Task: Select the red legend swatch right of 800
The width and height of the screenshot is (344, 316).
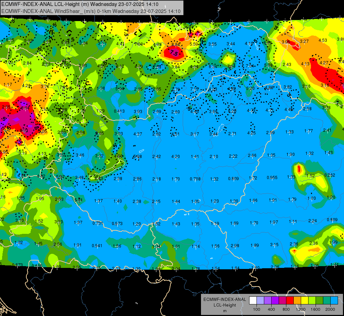Action: (290, 301)
